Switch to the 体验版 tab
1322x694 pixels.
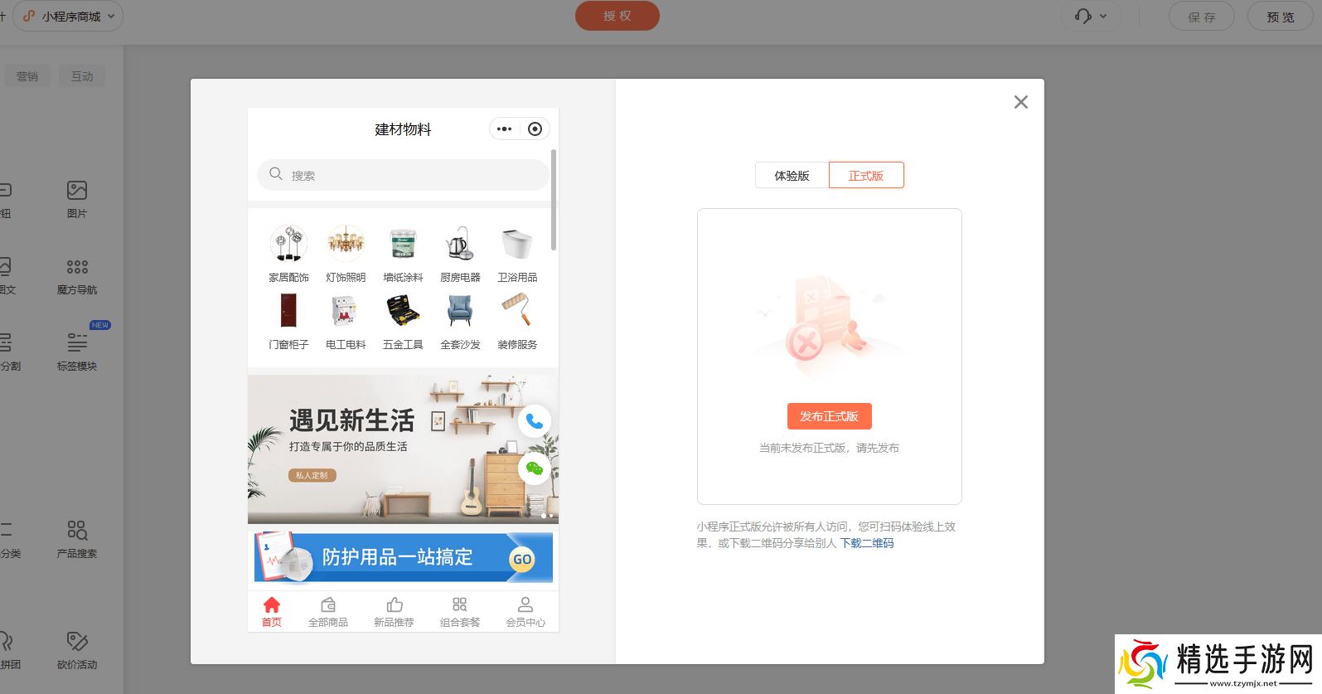[792, 176]
